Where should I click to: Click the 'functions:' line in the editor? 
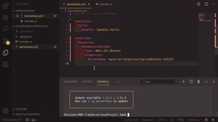coord(83,21)
